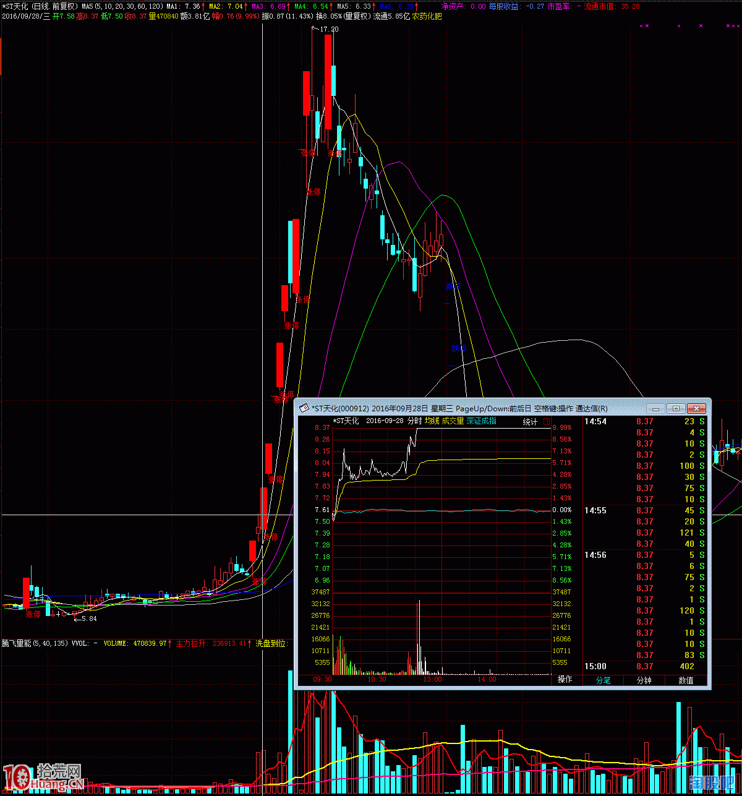742x796 pixels.
Task: Open the 统计 statistics button in the popup
Action: point(530,422)
